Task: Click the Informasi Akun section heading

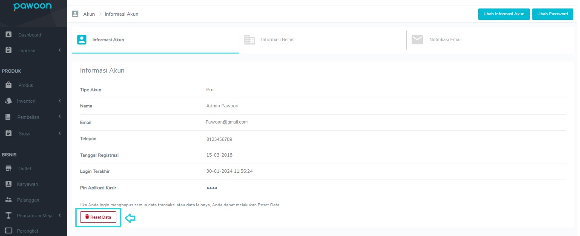Action: tap(102, 70)
